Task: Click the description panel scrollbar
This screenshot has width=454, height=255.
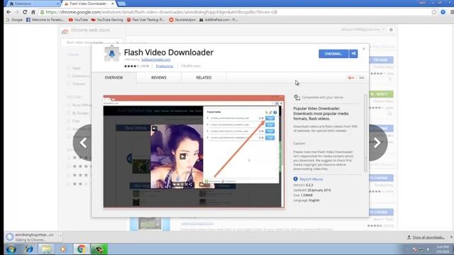Action: [x=366, y=133]
